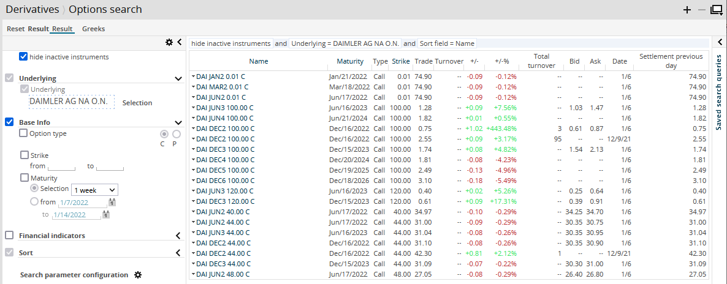Open calendar picker for maturity to date

click(107, 214)
